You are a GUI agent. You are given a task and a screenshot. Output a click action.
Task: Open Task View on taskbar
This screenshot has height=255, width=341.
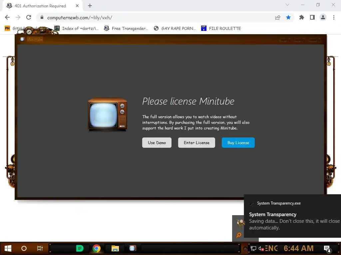(x=40, y=248)
